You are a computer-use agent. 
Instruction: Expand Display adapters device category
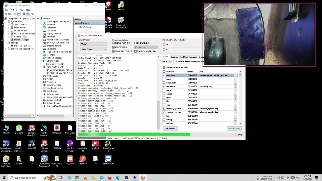[x=41, y=34]
